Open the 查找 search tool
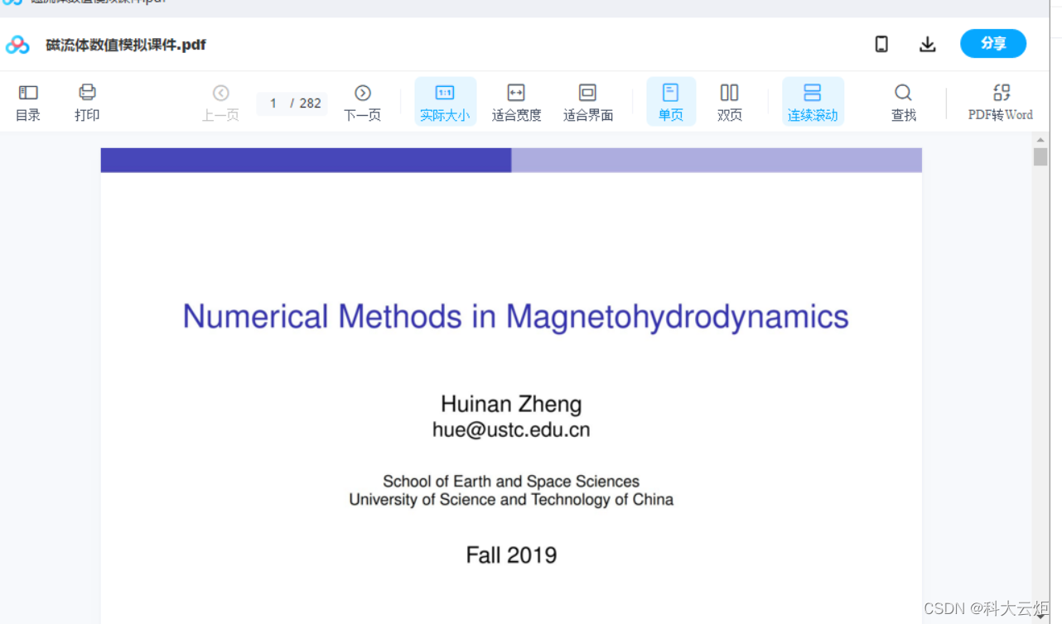The height and width of the screenshot is (624, 1062). (x=904, y=103)
